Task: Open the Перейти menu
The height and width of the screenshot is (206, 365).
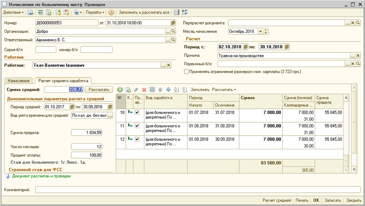Action: point(95,12)
